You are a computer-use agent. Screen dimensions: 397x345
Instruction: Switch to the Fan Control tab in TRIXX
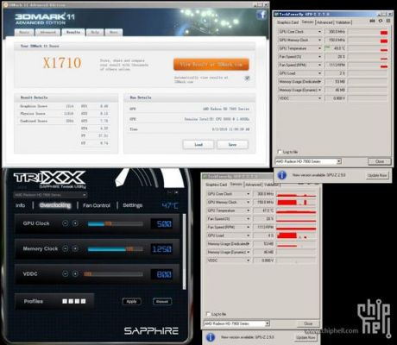[97, 205]
